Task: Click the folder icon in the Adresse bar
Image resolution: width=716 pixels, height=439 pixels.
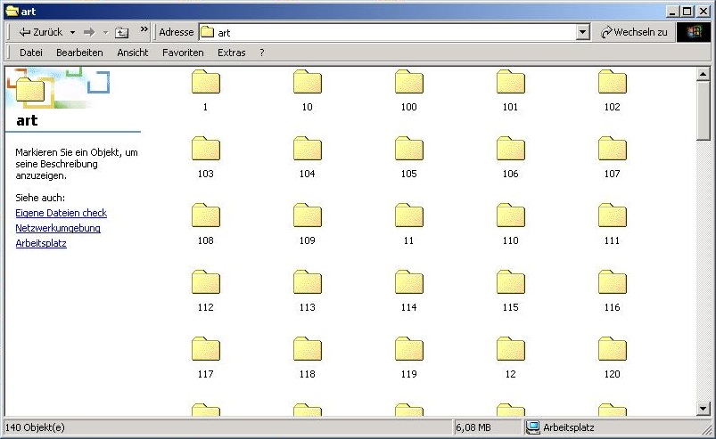Action: (208, 32)
